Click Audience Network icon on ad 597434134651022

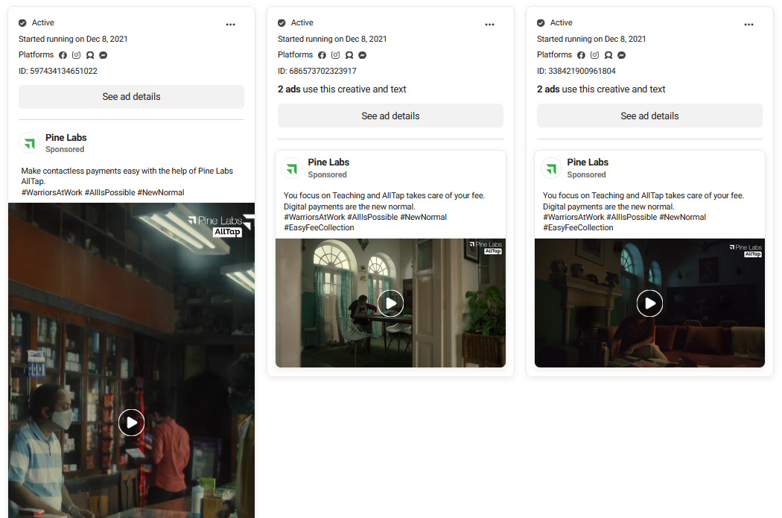[90, 55]
